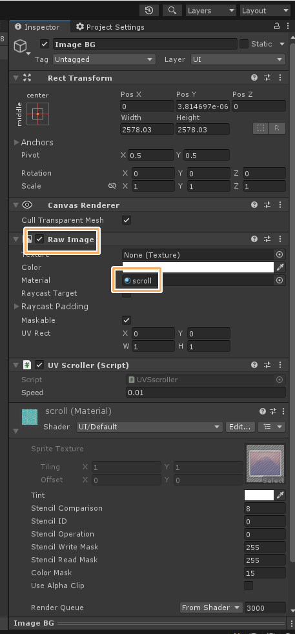Viewport: 295px width, 634px height.
Task: Click the Speed field showing 0.01
Action: click(206, 393)
